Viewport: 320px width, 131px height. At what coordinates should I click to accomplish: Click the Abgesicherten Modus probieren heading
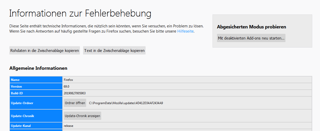251,27
